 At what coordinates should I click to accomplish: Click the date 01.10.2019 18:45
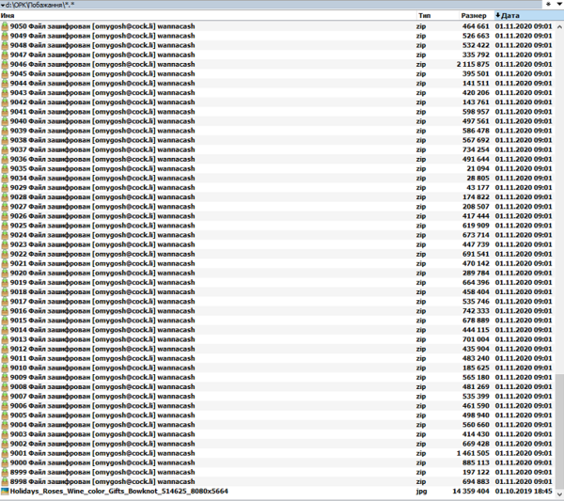[524, 492]
